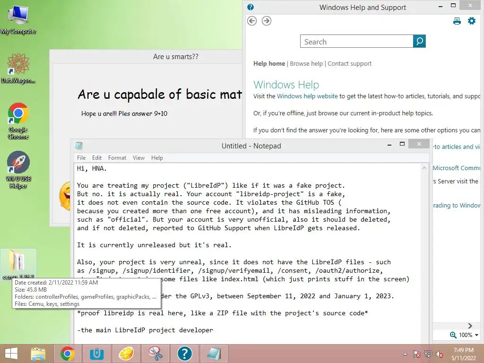Click the Contact support link

click(349, 64)
